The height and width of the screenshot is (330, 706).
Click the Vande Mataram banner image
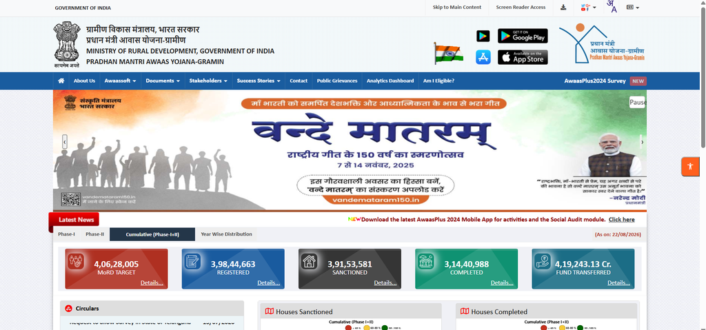click(350, 150)
